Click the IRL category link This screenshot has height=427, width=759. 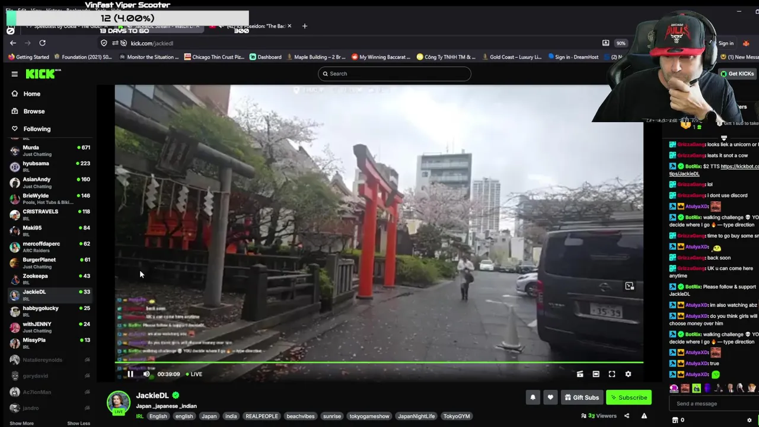pyautogui.click(x=140, y=416)
